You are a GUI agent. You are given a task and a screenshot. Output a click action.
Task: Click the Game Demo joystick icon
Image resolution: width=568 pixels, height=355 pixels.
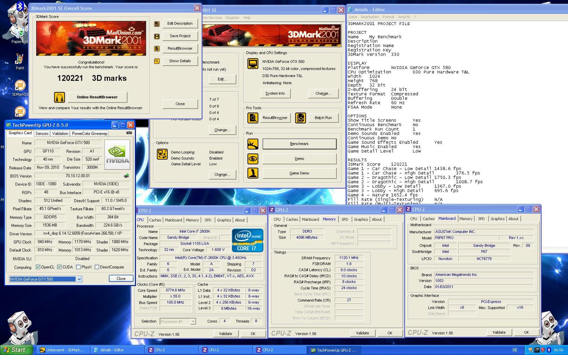click(x=253, y=173)
